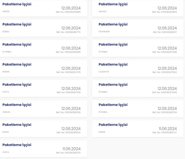
Task: Click the GAZİANTEP city label
Action: 104,72
